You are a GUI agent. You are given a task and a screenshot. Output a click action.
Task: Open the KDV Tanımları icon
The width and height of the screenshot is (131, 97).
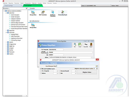click(43, 13)
